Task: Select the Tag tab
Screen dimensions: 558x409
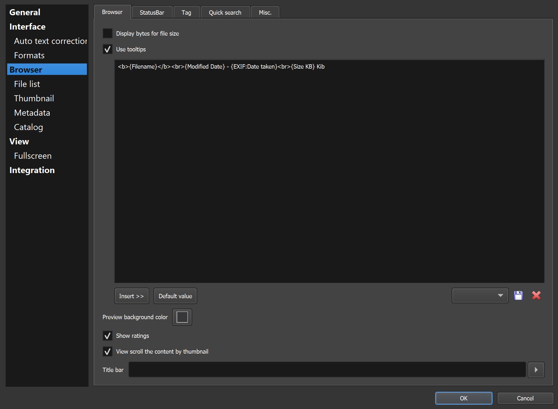Action: [x=186, y=13]
